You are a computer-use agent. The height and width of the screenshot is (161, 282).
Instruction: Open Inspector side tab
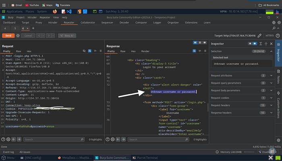point(278,53)
